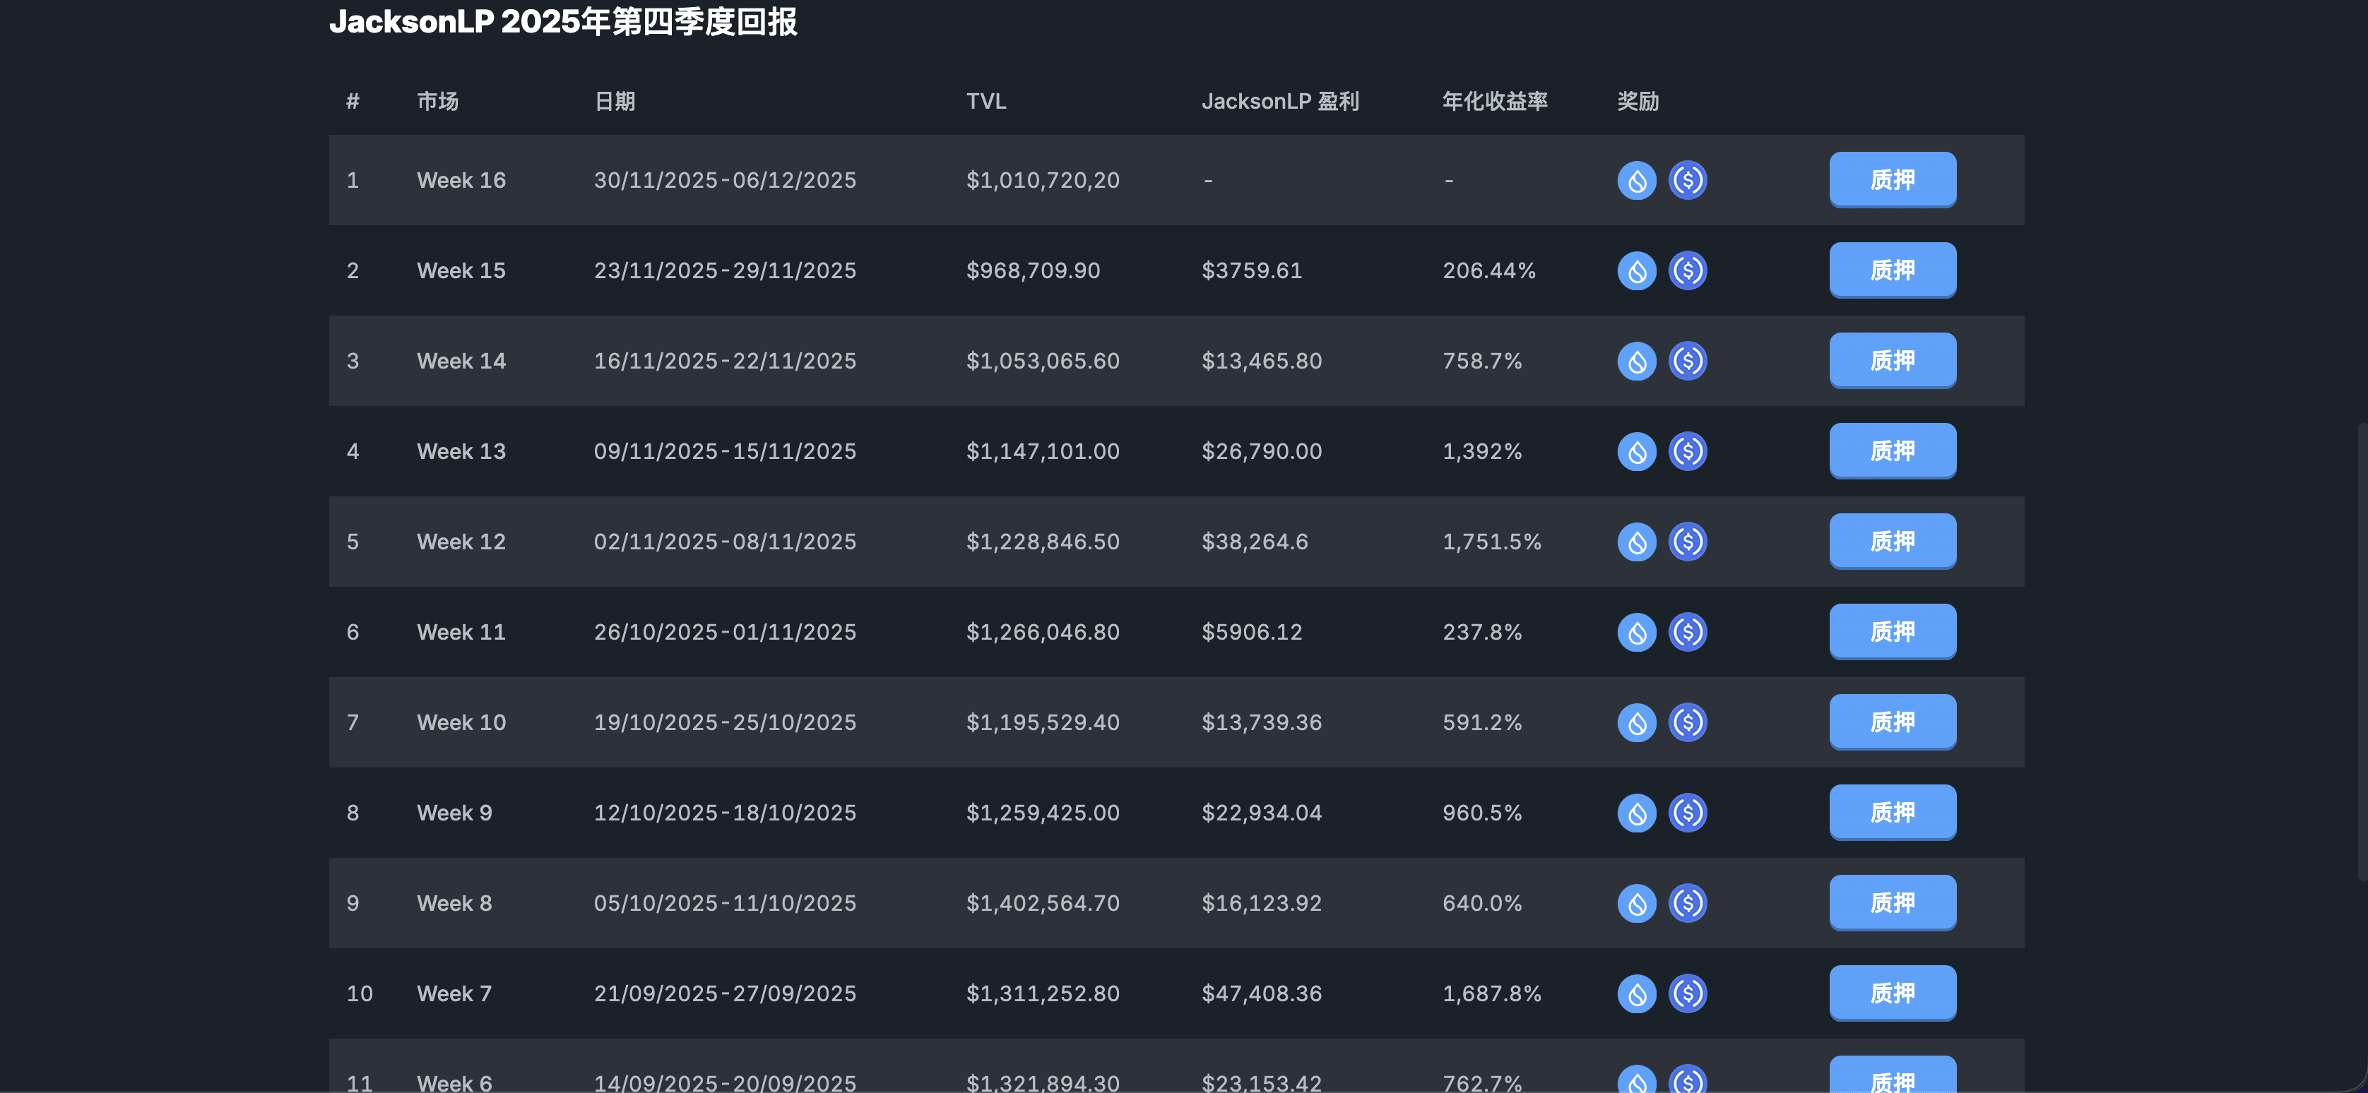2368x1093 pixels.
Task: Click the dollar coin reward icon for Week 9
Action: pyautogui.click(x=1688, y=813)
